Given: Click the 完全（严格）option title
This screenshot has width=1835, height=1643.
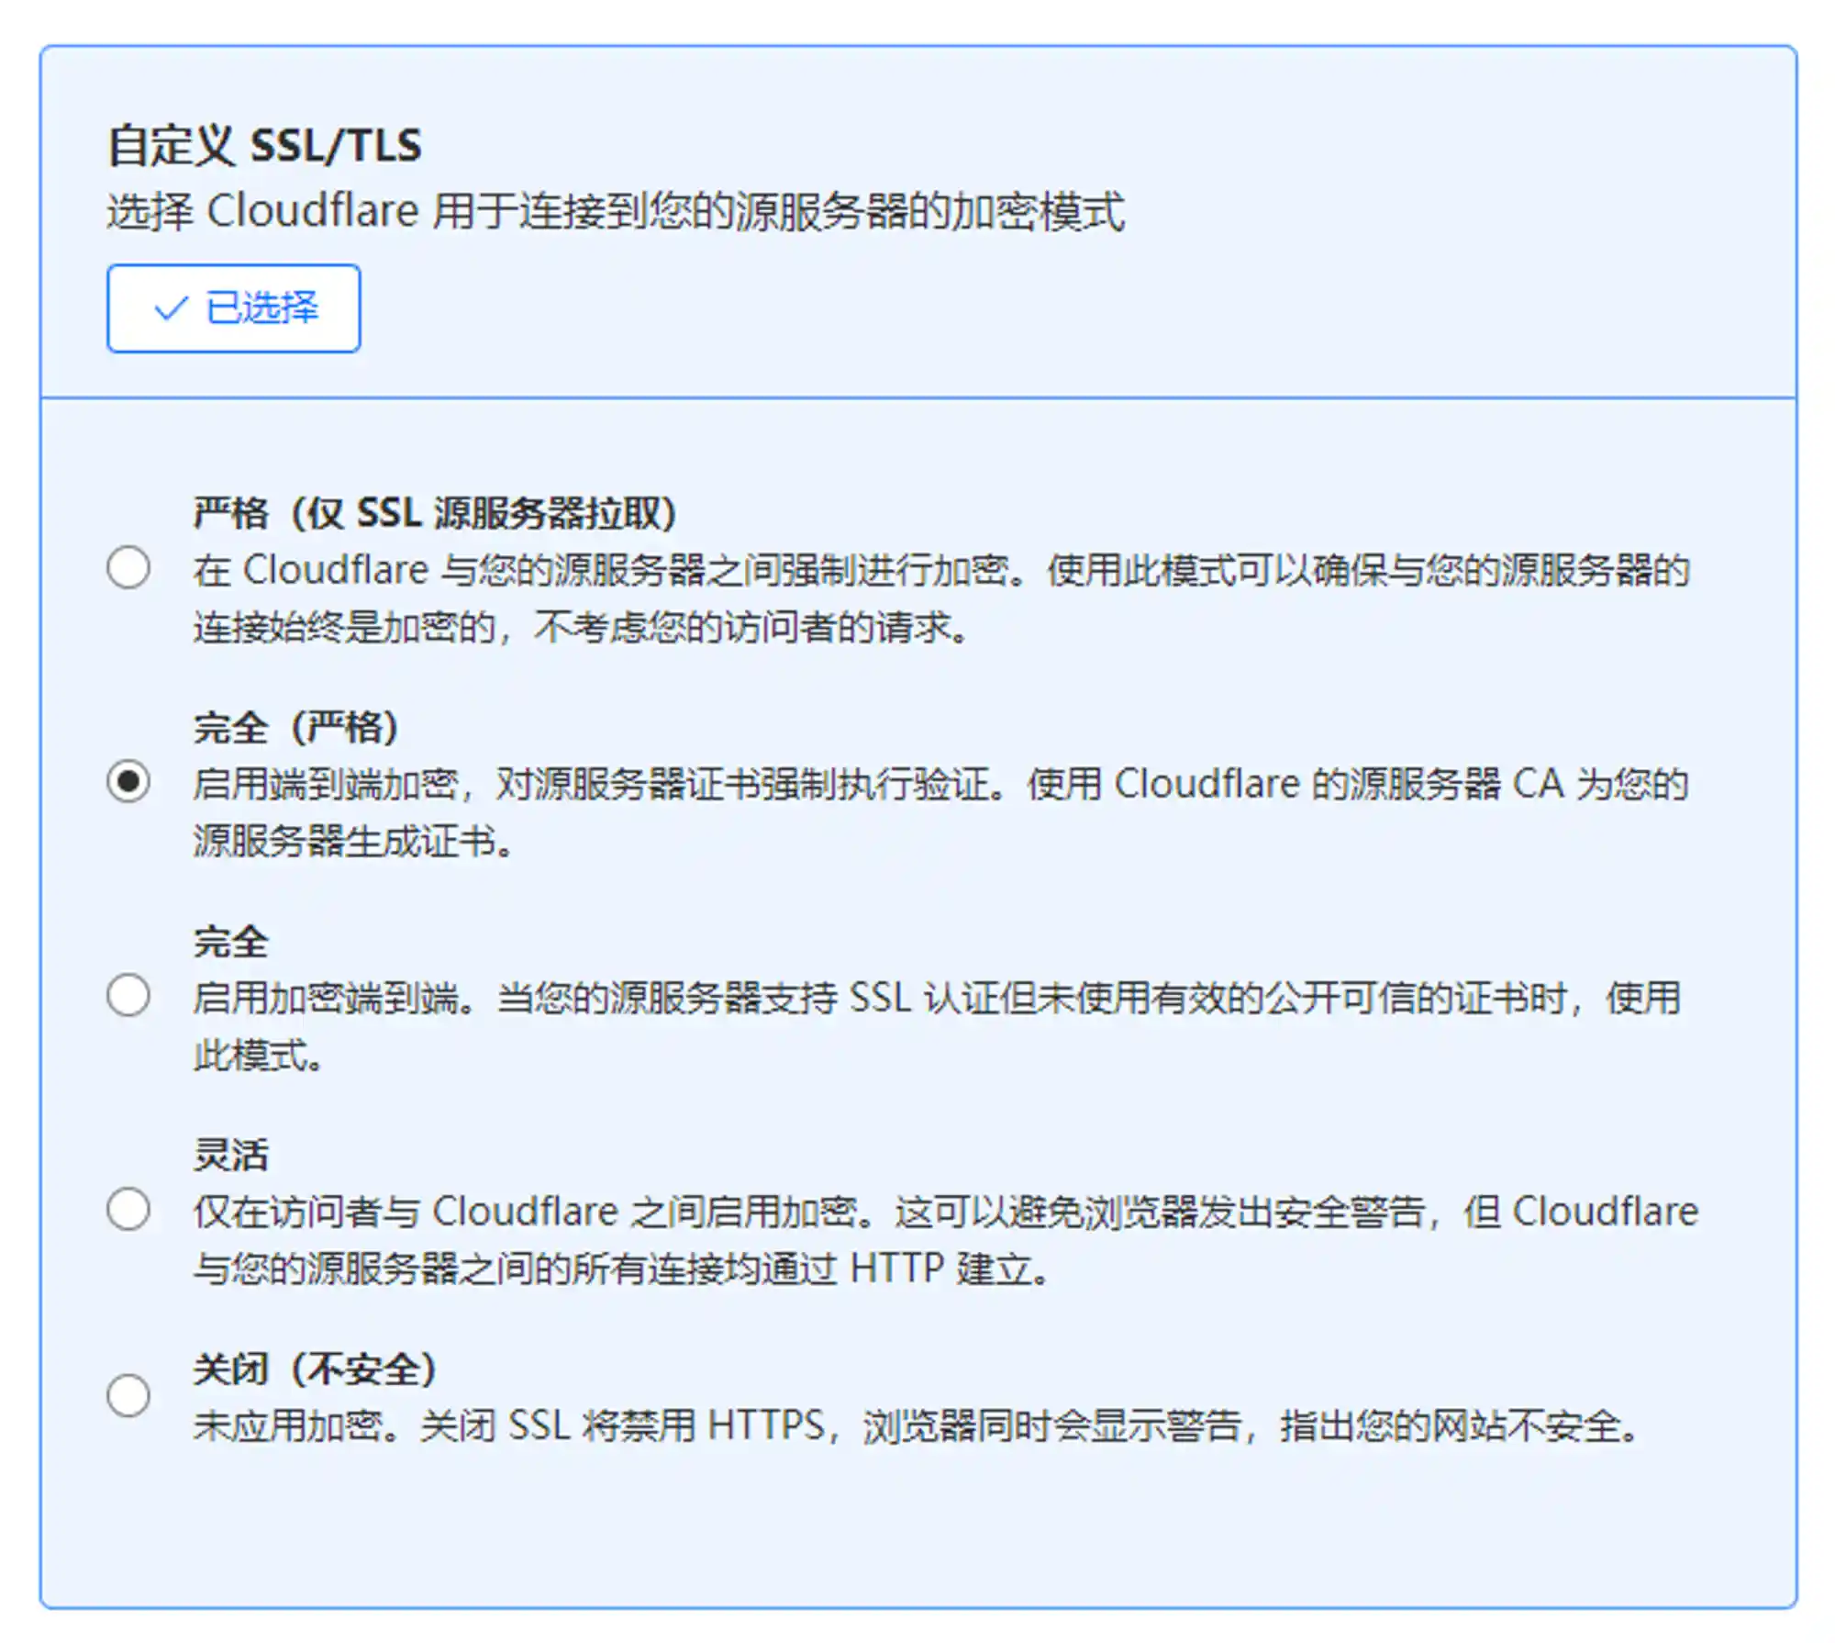Looking at the screenshot, I should [295, 727].
